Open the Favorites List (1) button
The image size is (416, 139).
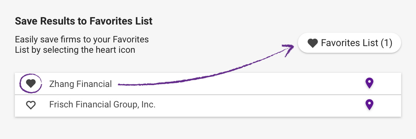tap(350, 43)
